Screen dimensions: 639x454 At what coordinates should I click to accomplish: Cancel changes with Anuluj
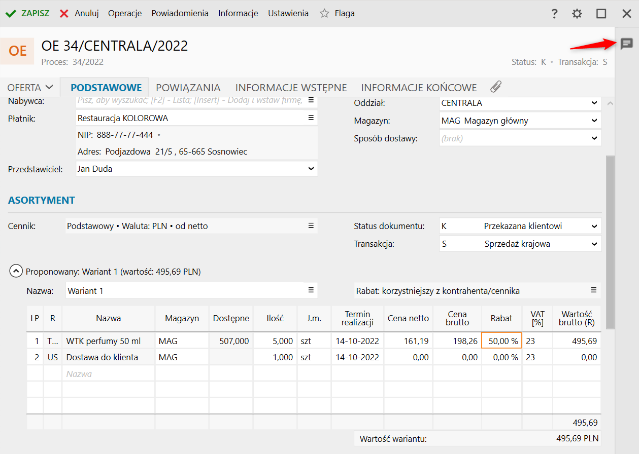[80, 14]
